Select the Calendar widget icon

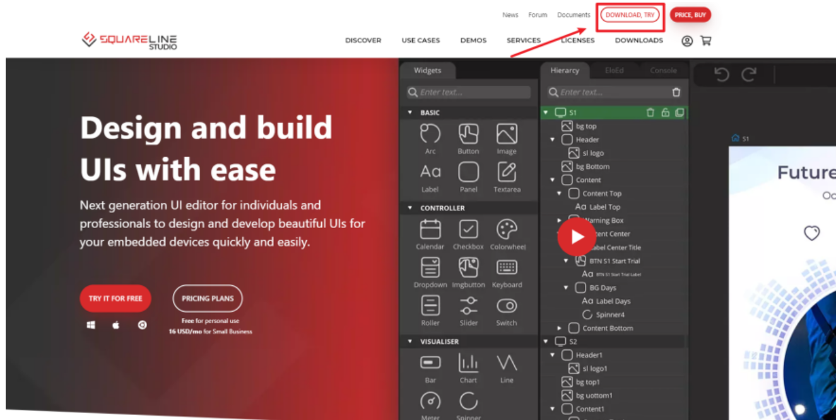tap(430, 229)
